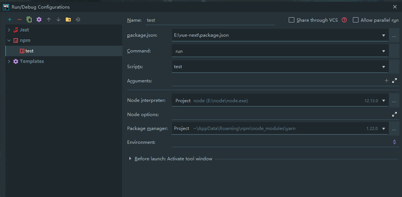Browse for Node interpreter
The image size is (402, 197).
click(x=394, y=101)
